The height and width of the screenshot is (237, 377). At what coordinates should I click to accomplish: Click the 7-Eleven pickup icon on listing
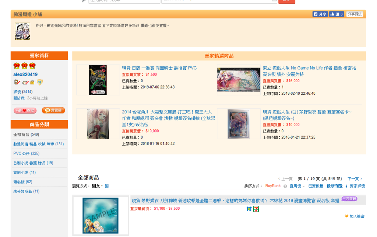pyautogui.click(x=256, y=209)
